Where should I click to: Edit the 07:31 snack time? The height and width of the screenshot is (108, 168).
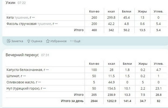point(45,55)
